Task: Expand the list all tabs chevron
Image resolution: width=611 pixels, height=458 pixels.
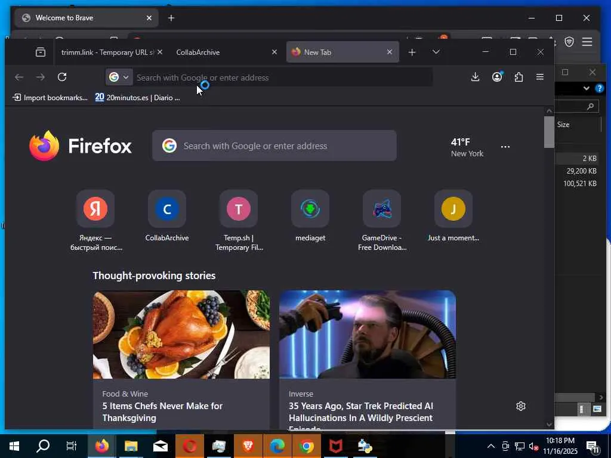Action: (436, 52)
